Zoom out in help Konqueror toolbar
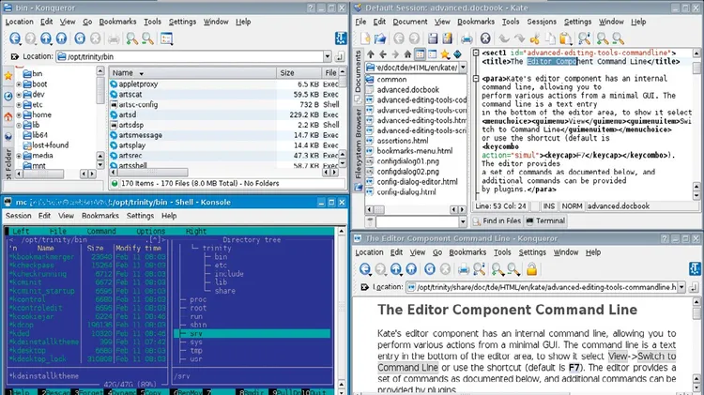Screen dimensions: 704x395 (x=513, y=269)
